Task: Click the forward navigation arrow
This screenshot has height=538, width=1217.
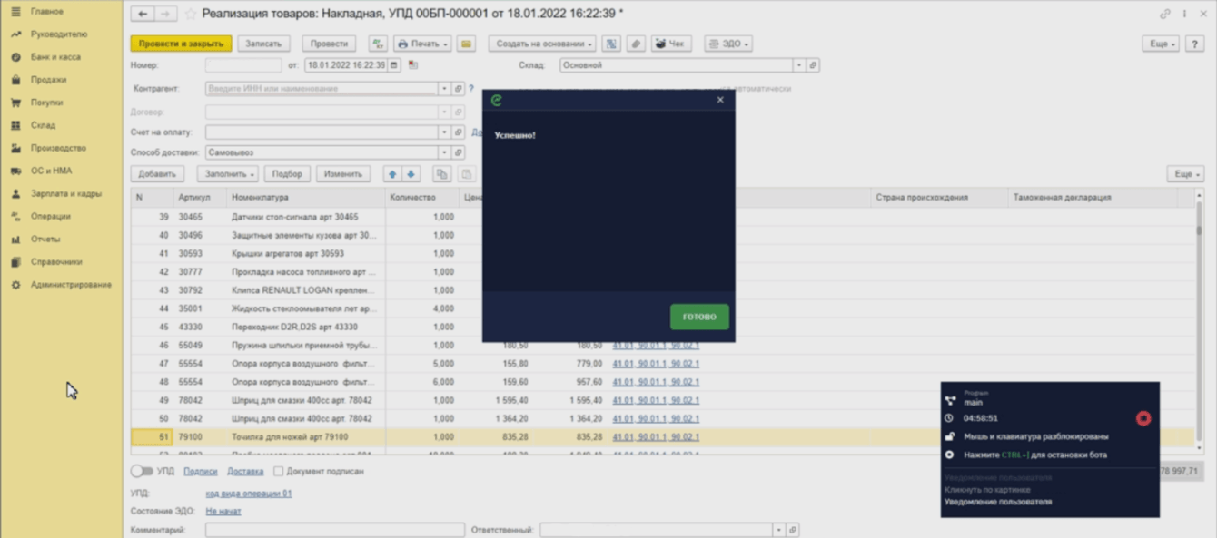Action: (165, 14)
